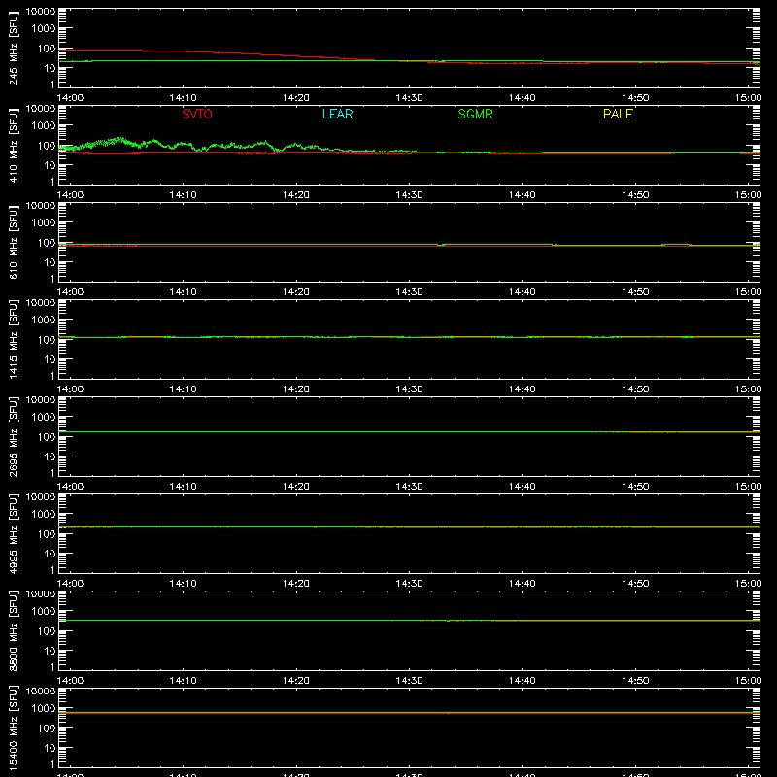Click the cyan LEAR station legend label

pos(337,114)
